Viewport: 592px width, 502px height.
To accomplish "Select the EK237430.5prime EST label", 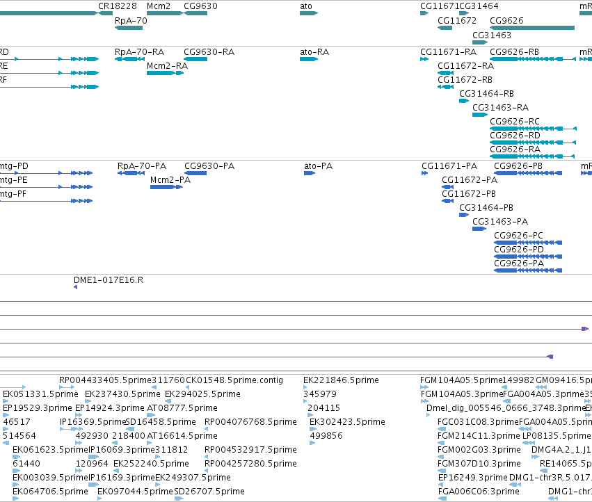I will (122, 394).
